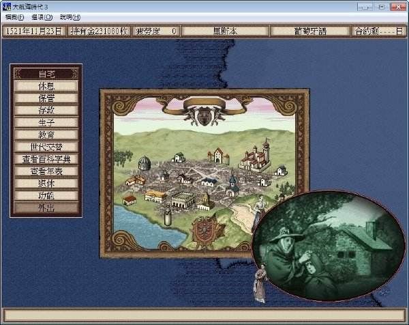
Task: Select the red-roofed warehouse near the shore
Action: click(130, 200)
